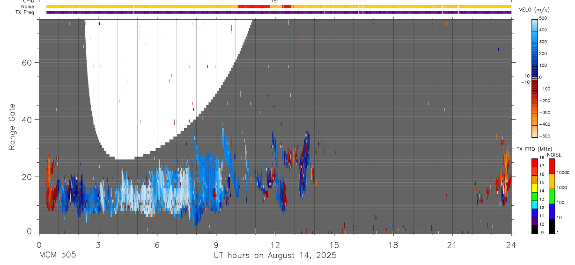Click the yellow swatch in TX FRQ legend
The height and width of the screenshot is (265, 575).
pyautogui.click(x=534, y=187)
